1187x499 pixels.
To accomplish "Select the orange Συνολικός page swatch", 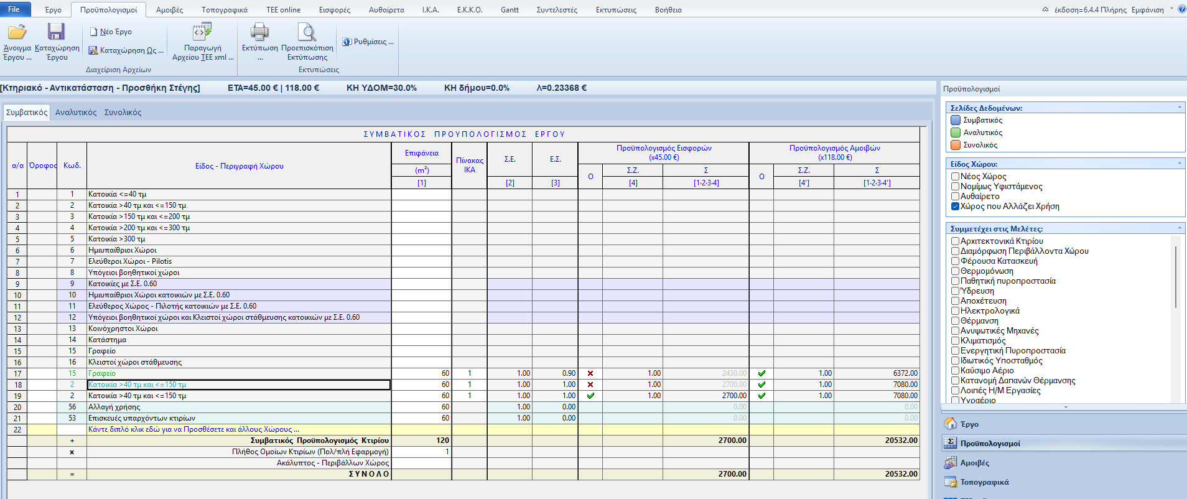I will pos(956,145).
